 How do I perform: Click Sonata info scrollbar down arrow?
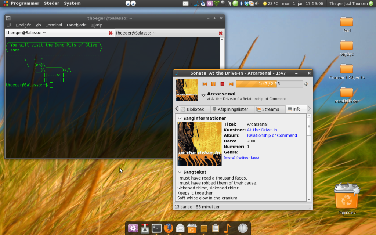pos(309,199)
